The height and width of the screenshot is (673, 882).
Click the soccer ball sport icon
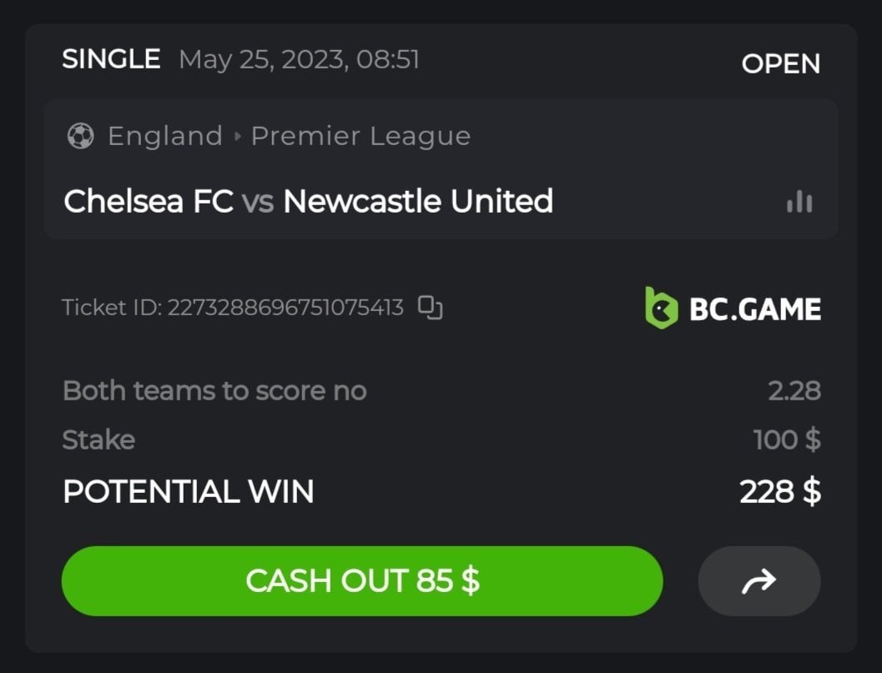click(x=80, y=136)
